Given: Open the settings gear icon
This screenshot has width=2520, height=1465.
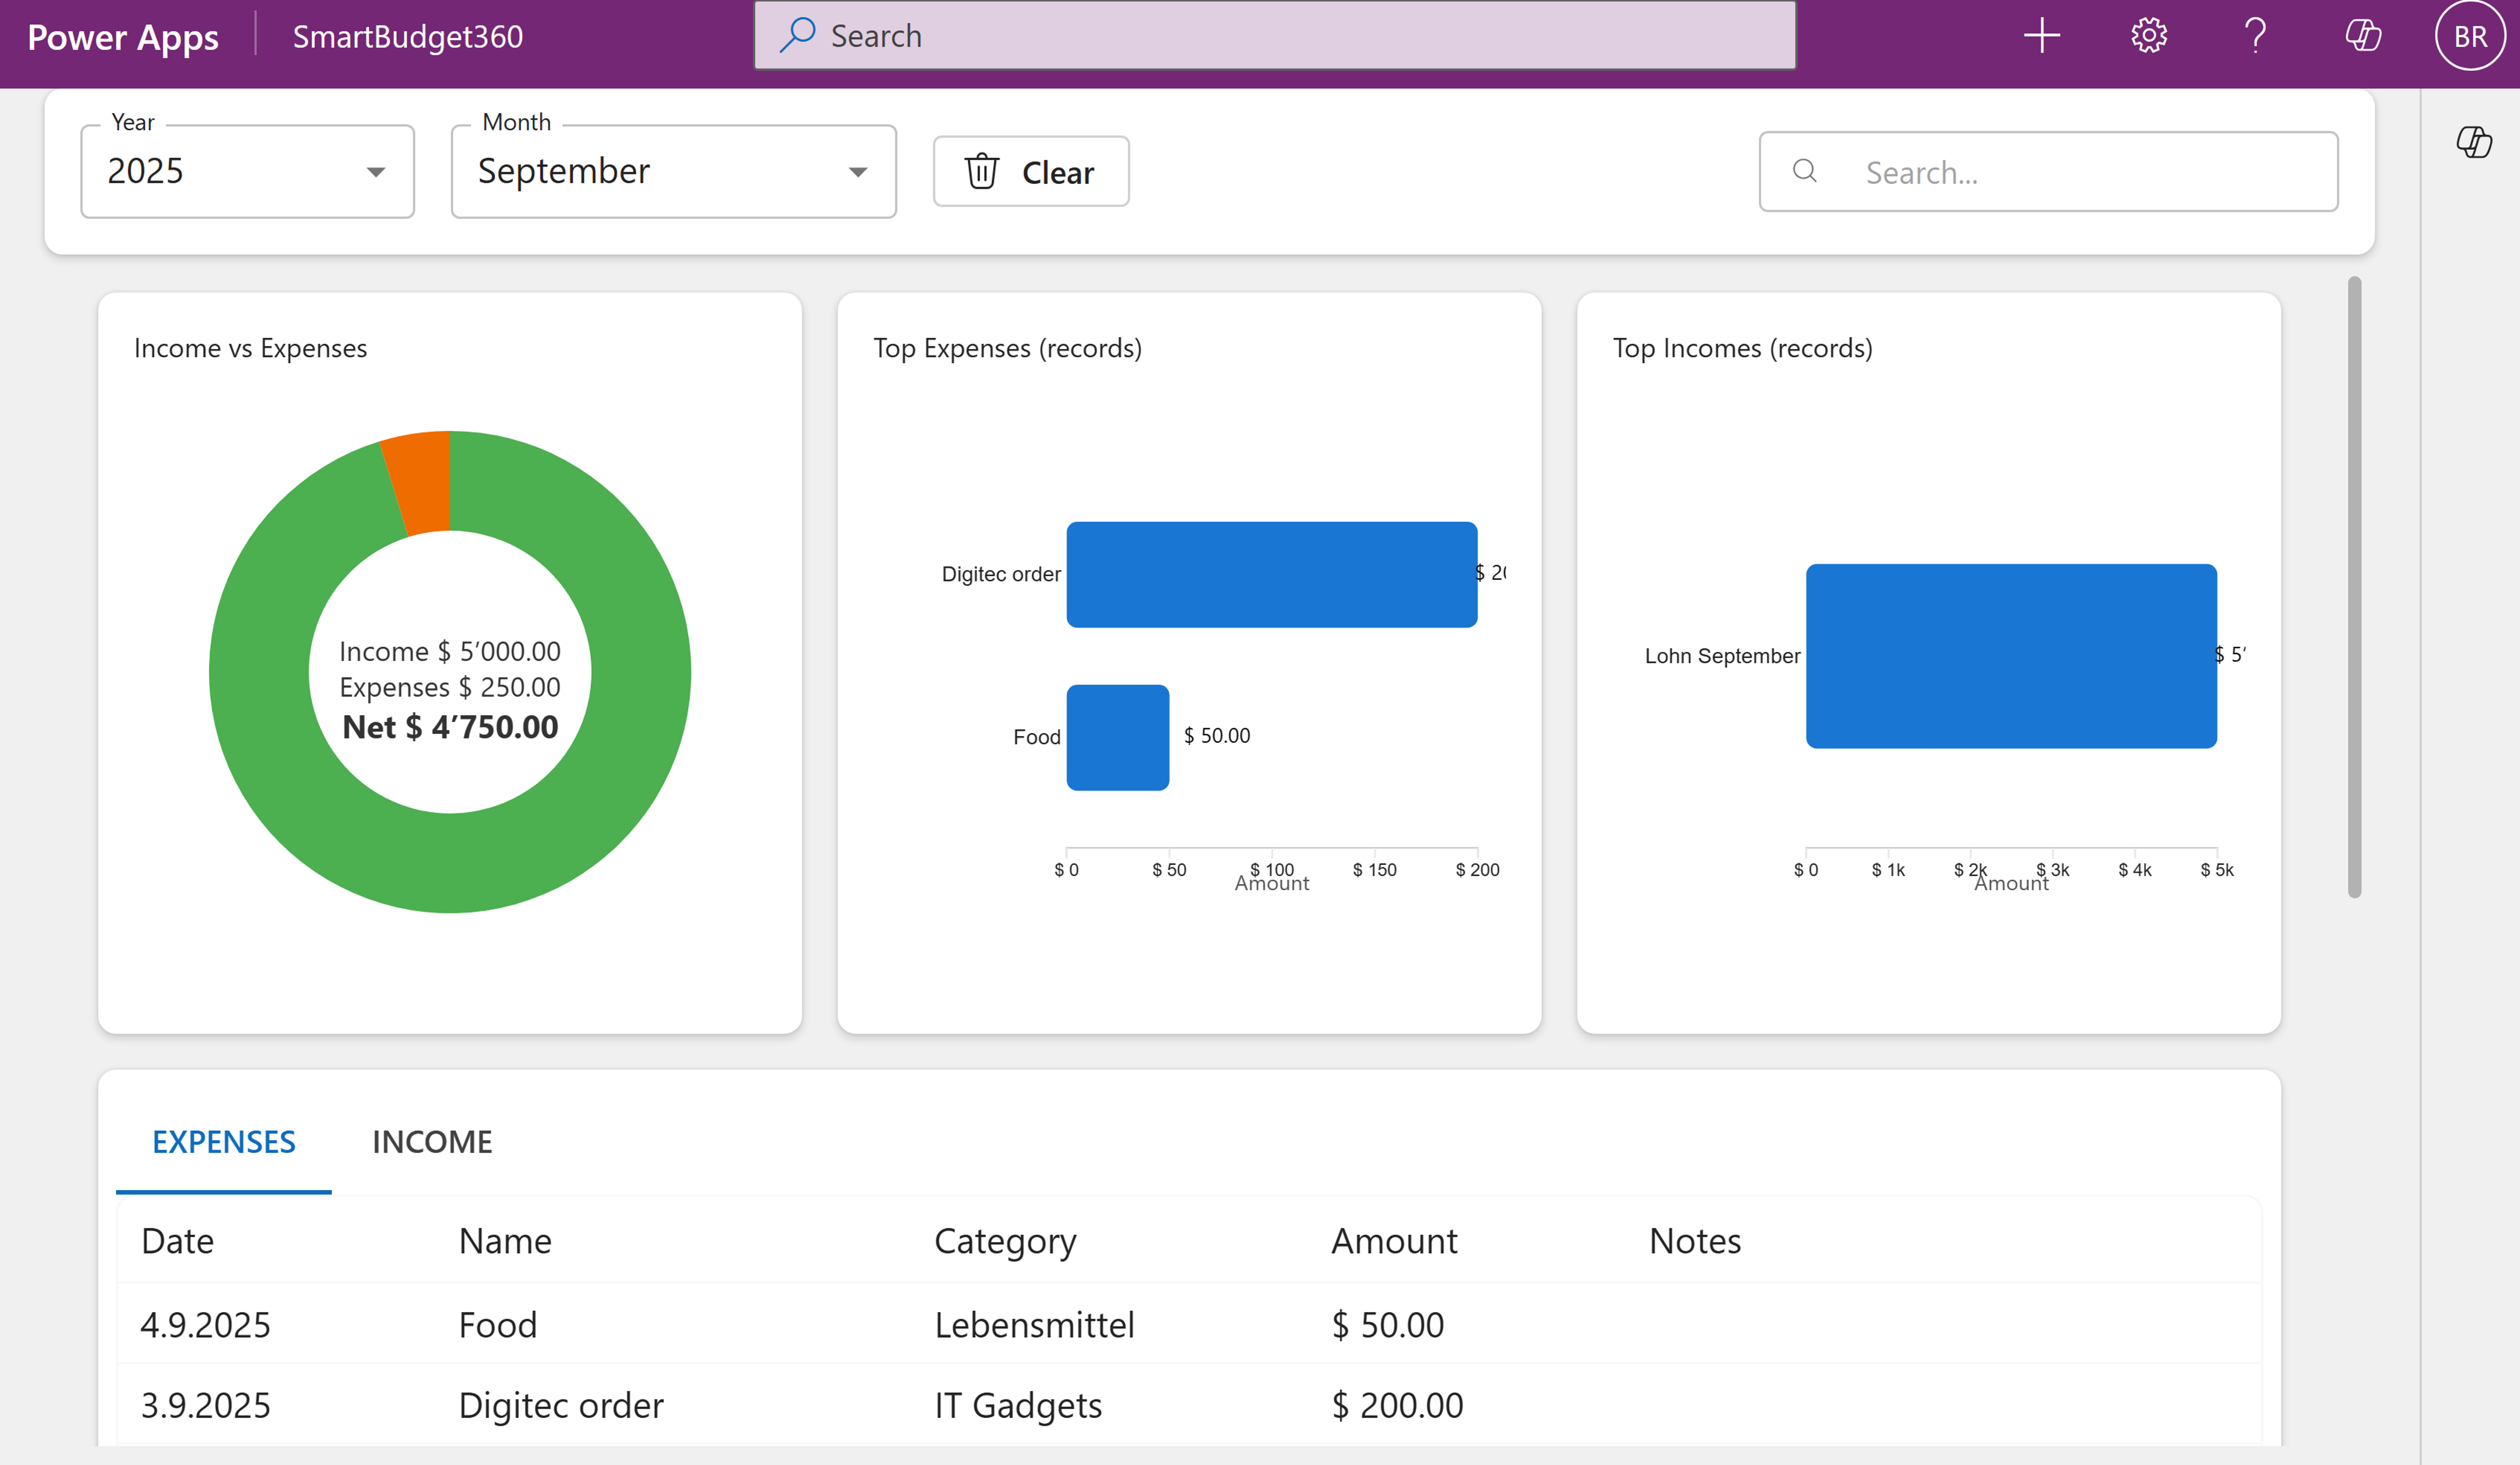Looking at the screenshot, I should pos(2148,36).
